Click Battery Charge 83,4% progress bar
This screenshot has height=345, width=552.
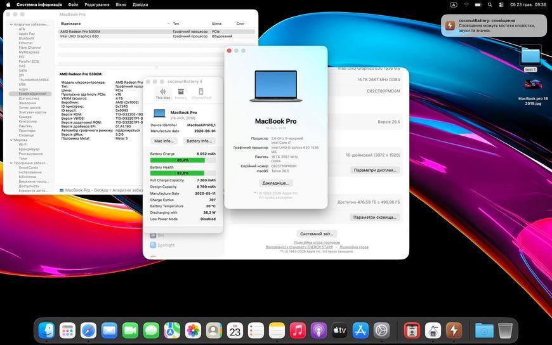pyautogui.click(x=183, y=160)
